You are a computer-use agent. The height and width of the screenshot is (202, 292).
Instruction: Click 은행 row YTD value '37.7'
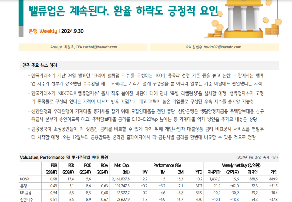(x=199, y=186)
